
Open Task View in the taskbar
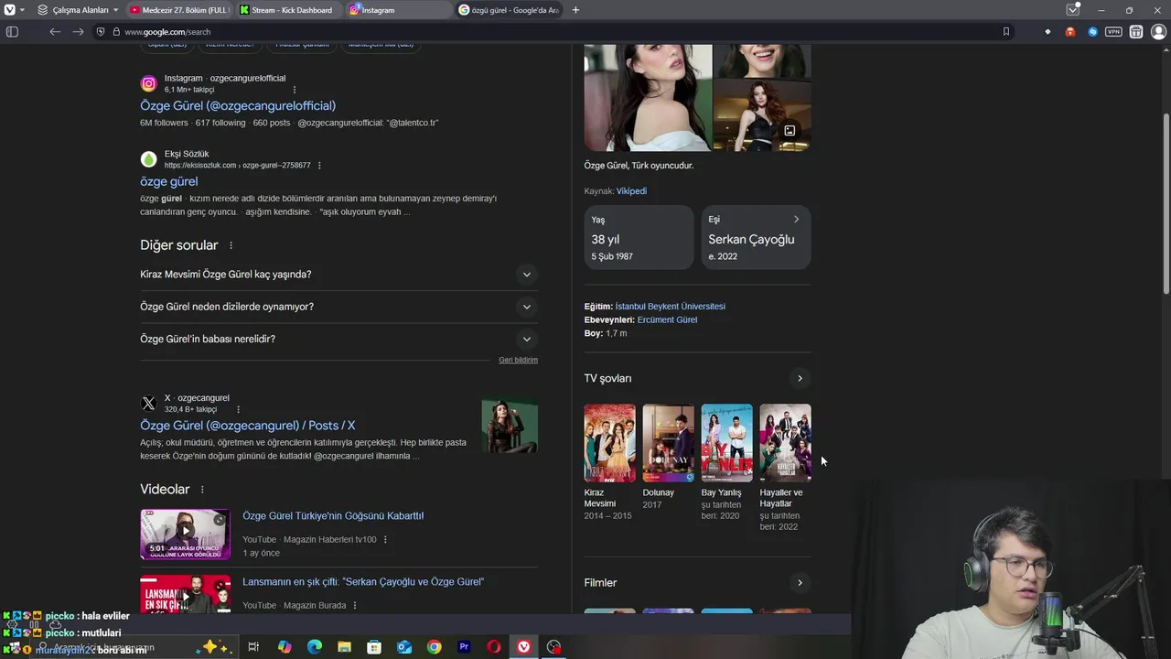[x=253, y=647]
